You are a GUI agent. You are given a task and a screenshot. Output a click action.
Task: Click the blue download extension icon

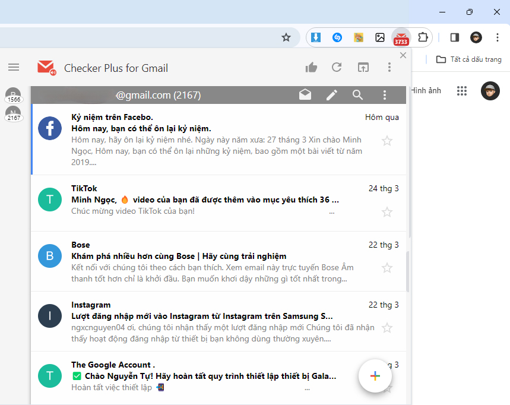point(315,37)
